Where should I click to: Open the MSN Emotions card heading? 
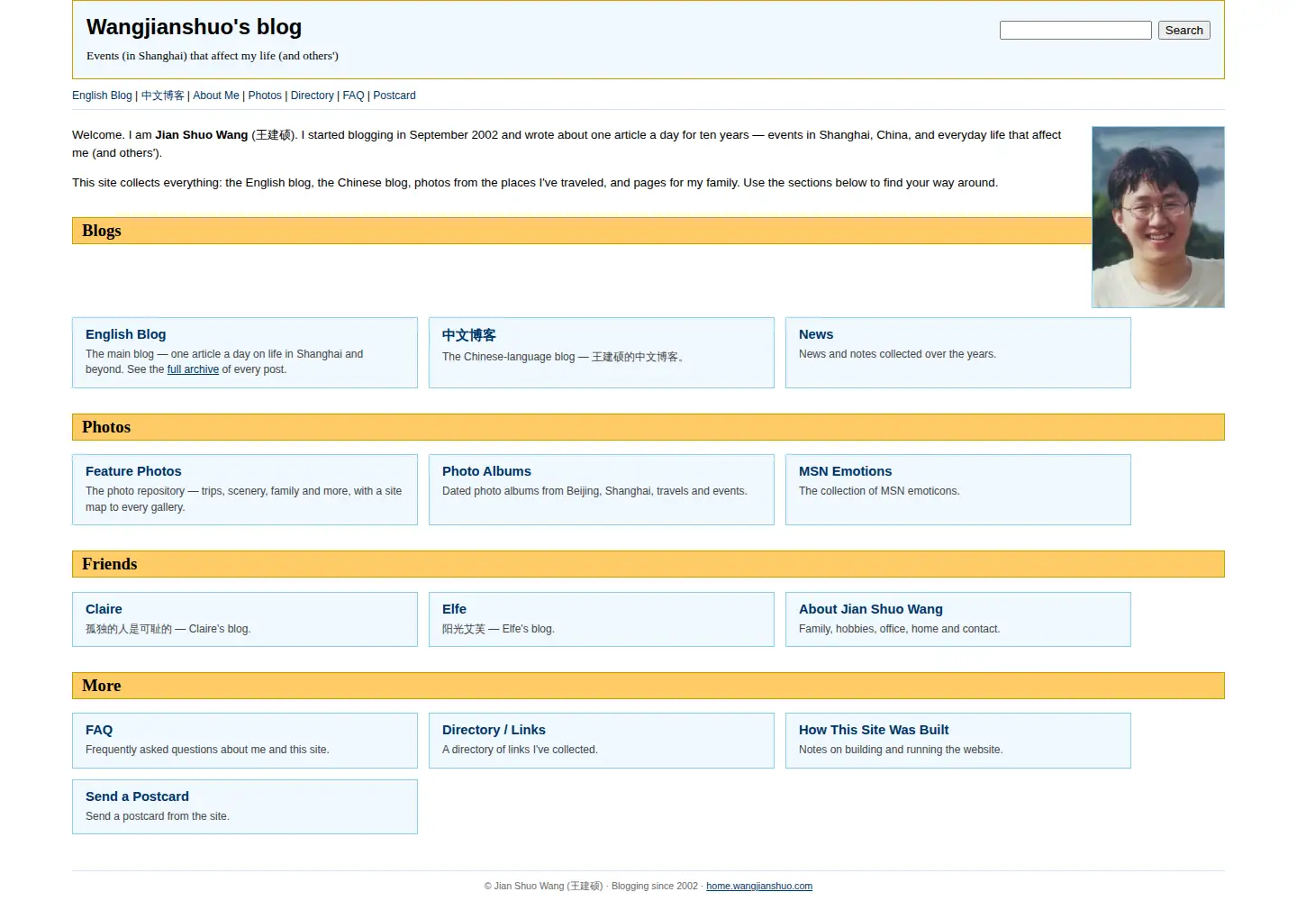(x=846, y=471)
